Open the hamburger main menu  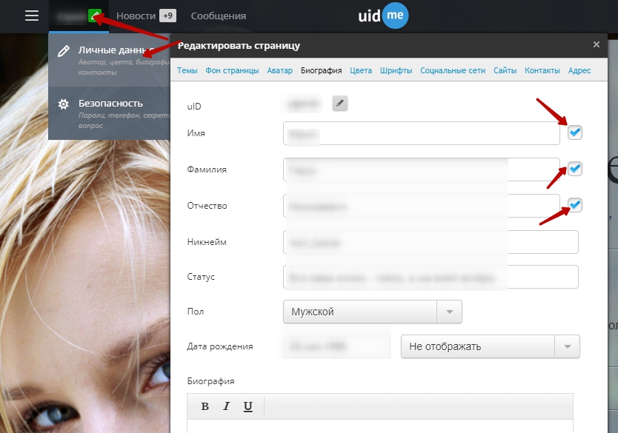point(32,16)
